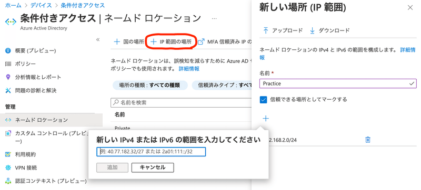421x190 pixels.
Task: Open the 信頼済みタイプ filter pill
Action: [x=222, y=86]
